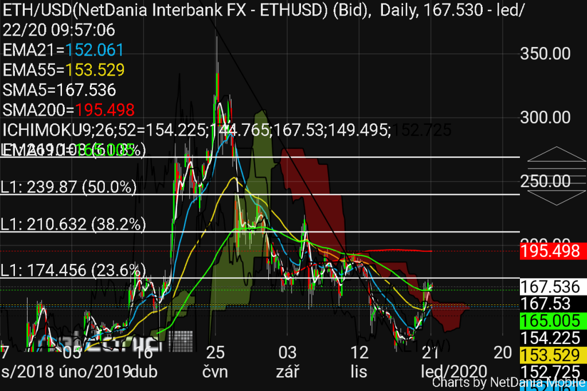Click the SMA200=195.498 indicator label
Image resolution: width=587 pixels, height=391 pixels.
[x=68, y=110]
